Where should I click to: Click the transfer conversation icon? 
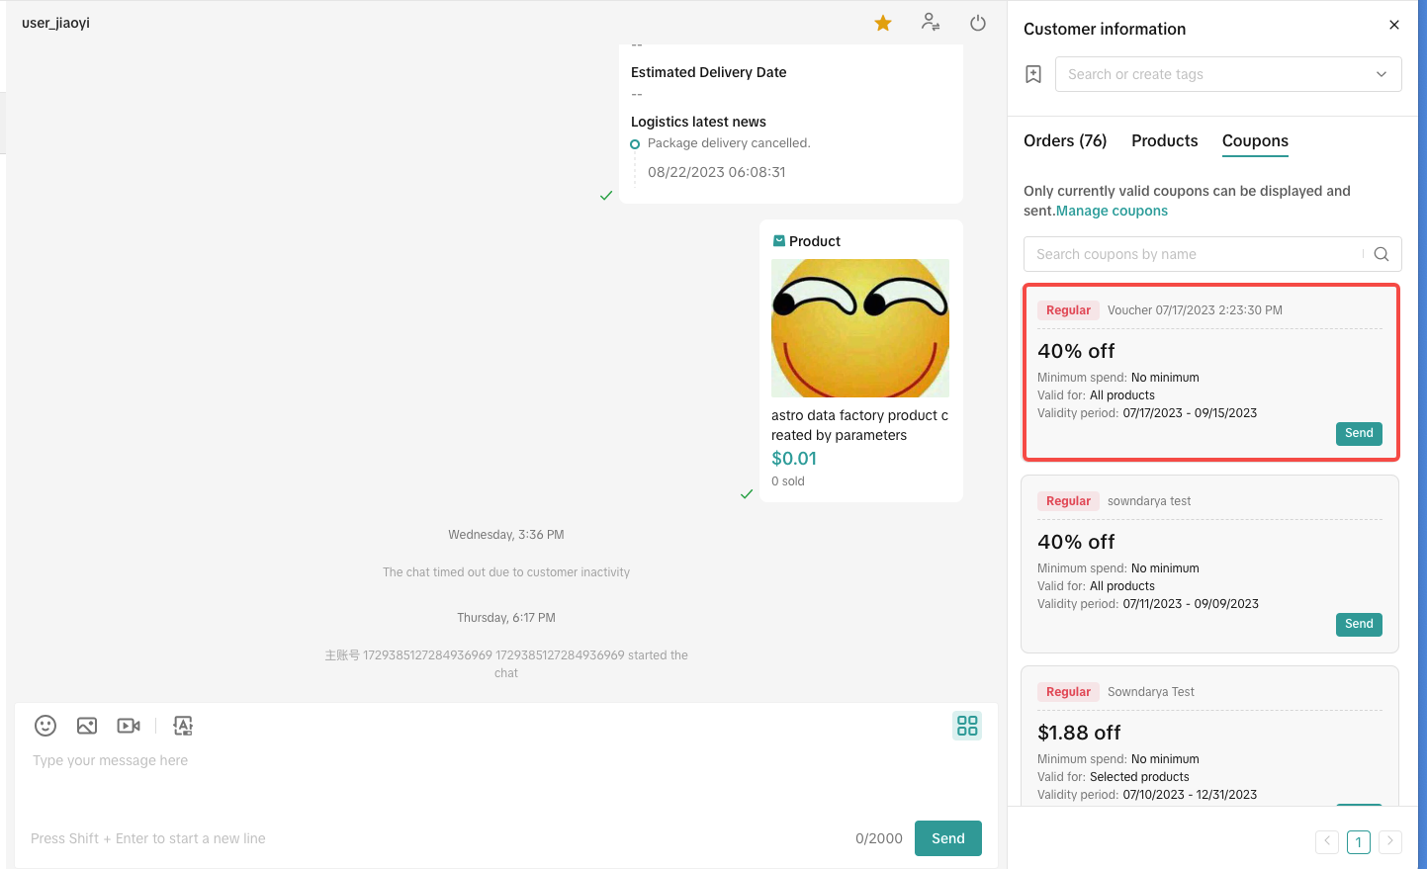point(931,22)
